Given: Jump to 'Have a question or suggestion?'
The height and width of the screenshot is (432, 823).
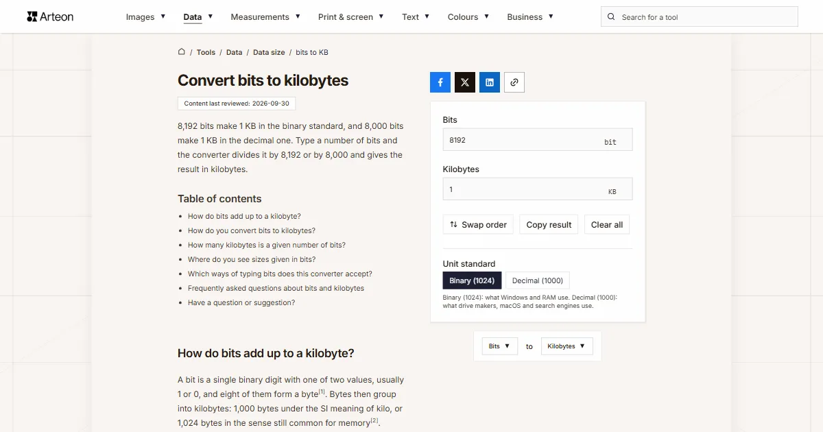Looking at the screenshot, I should point(241,302).
